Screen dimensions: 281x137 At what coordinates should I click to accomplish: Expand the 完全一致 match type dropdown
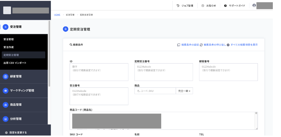pos(184,91)
